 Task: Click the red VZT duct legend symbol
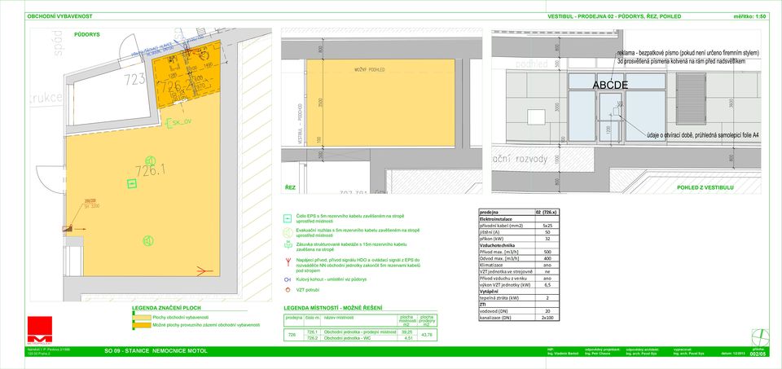[288, 290]
